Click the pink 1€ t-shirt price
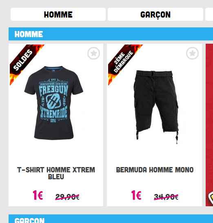Image resolution: width=213 pixels, height=223 pixels. pos(38,195)
